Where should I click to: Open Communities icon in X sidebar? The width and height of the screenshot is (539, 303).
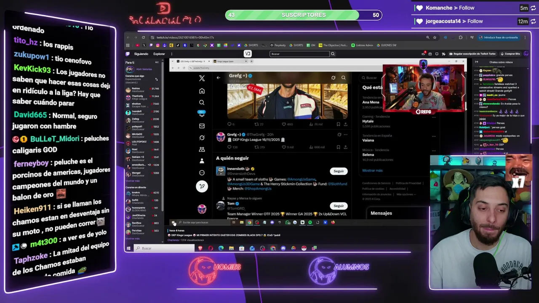pyautogui.click(x=202, y=149)
